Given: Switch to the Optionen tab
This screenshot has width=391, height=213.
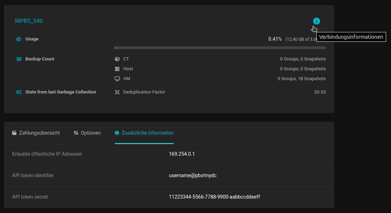Looking at the screenshot, I should [x=87, y=133].
